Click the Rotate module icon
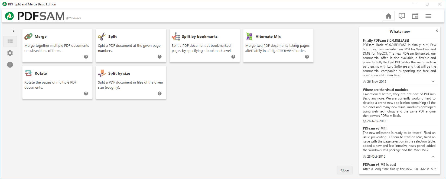The width and height of the screenshot is (446, 179). point(28,73)
